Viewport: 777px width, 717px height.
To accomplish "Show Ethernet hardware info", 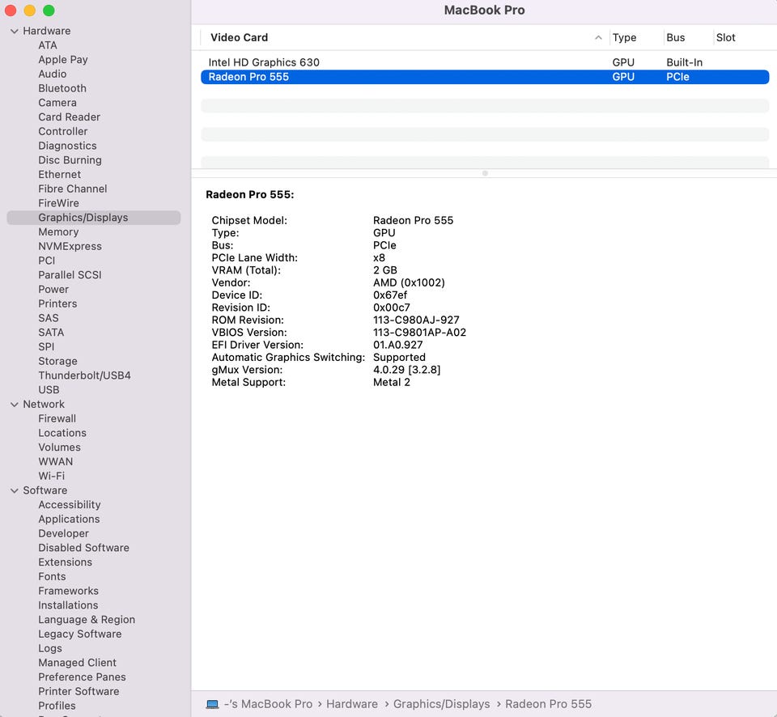I will click(x=59, y=175).
